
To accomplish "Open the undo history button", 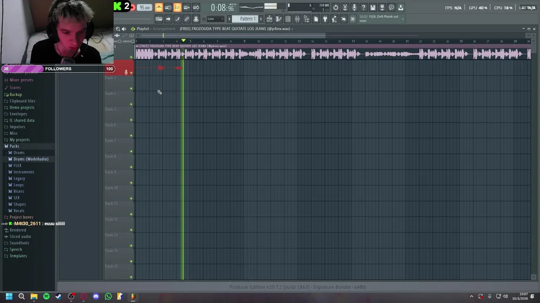I will click(336, 7).
